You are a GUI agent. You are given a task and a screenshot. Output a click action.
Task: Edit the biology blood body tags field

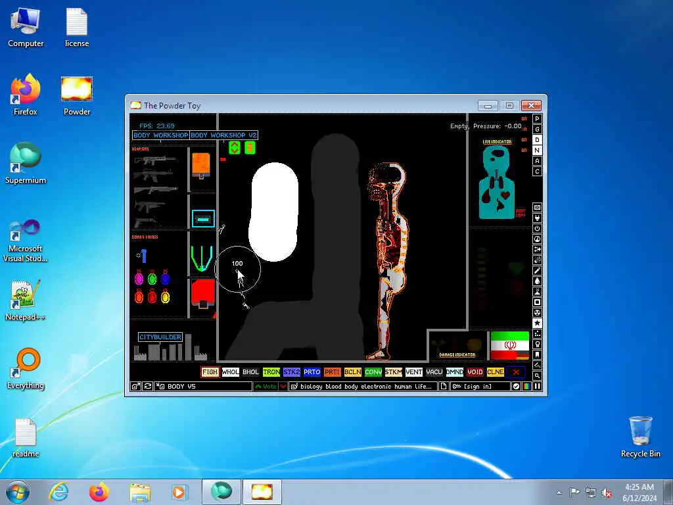[x=363, y=387]
